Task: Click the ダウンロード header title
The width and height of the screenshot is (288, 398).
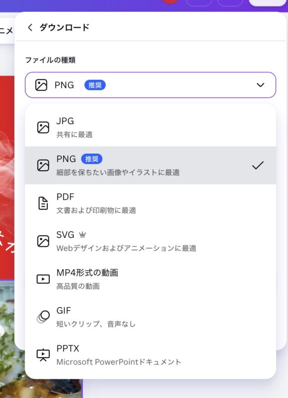Action: click(64, 27)
